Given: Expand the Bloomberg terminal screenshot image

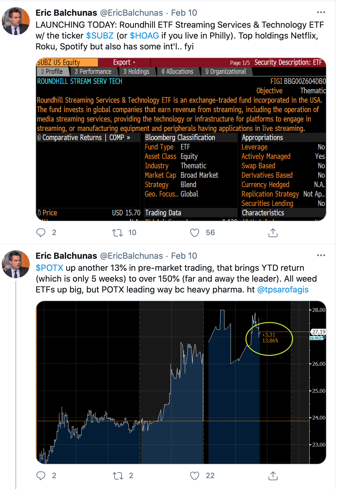Looking at the screenshot, I should tap(181, 139).
